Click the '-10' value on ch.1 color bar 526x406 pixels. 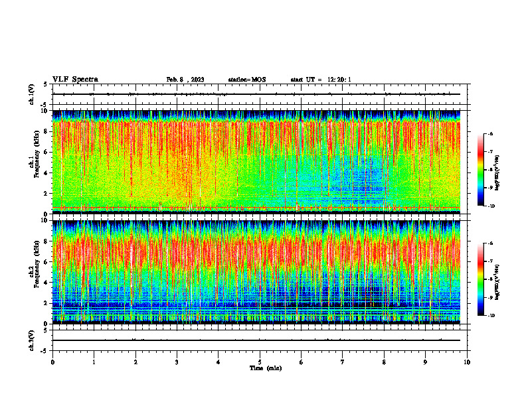[491, 206]
